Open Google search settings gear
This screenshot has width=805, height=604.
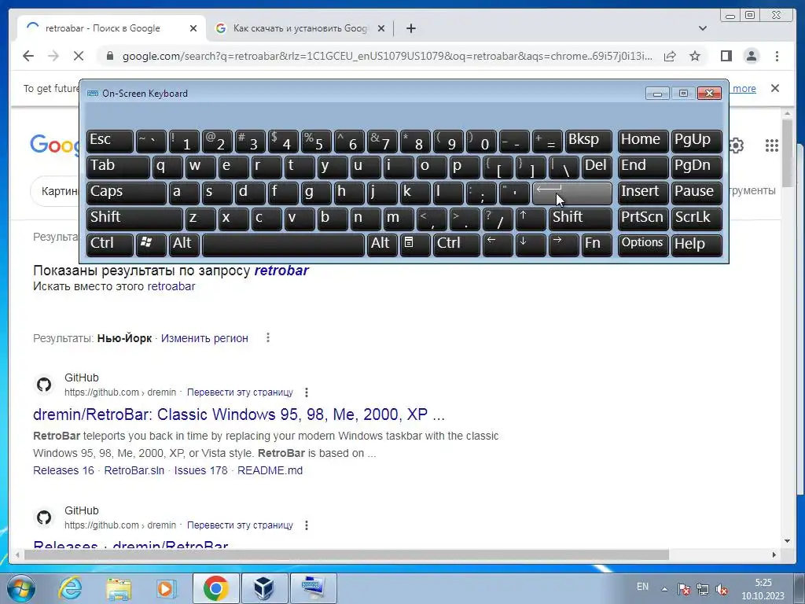click(737, 145)
